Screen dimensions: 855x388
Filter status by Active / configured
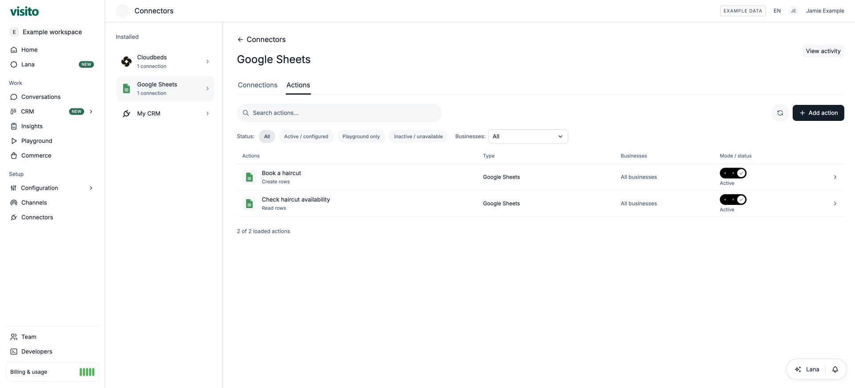point(306,136)
